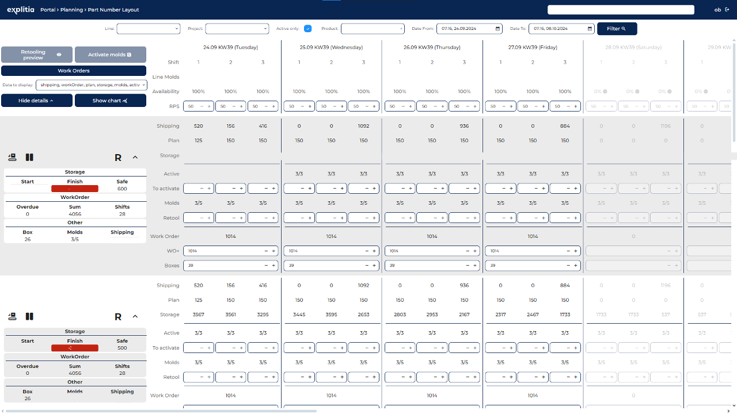The image size is (737, 414).
Task: Click the ob user label
Action: 717,10
